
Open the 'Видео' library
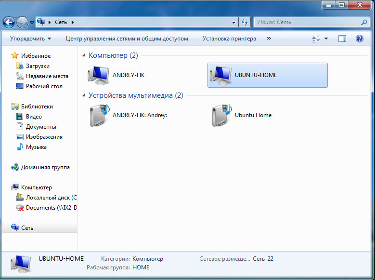pyautogui.click(x=34, y=117)
